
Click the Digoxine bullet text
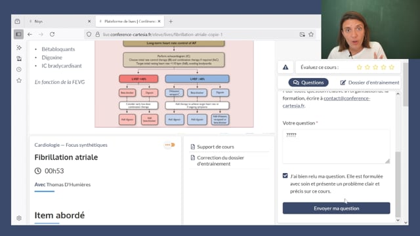tap(52, 57)
